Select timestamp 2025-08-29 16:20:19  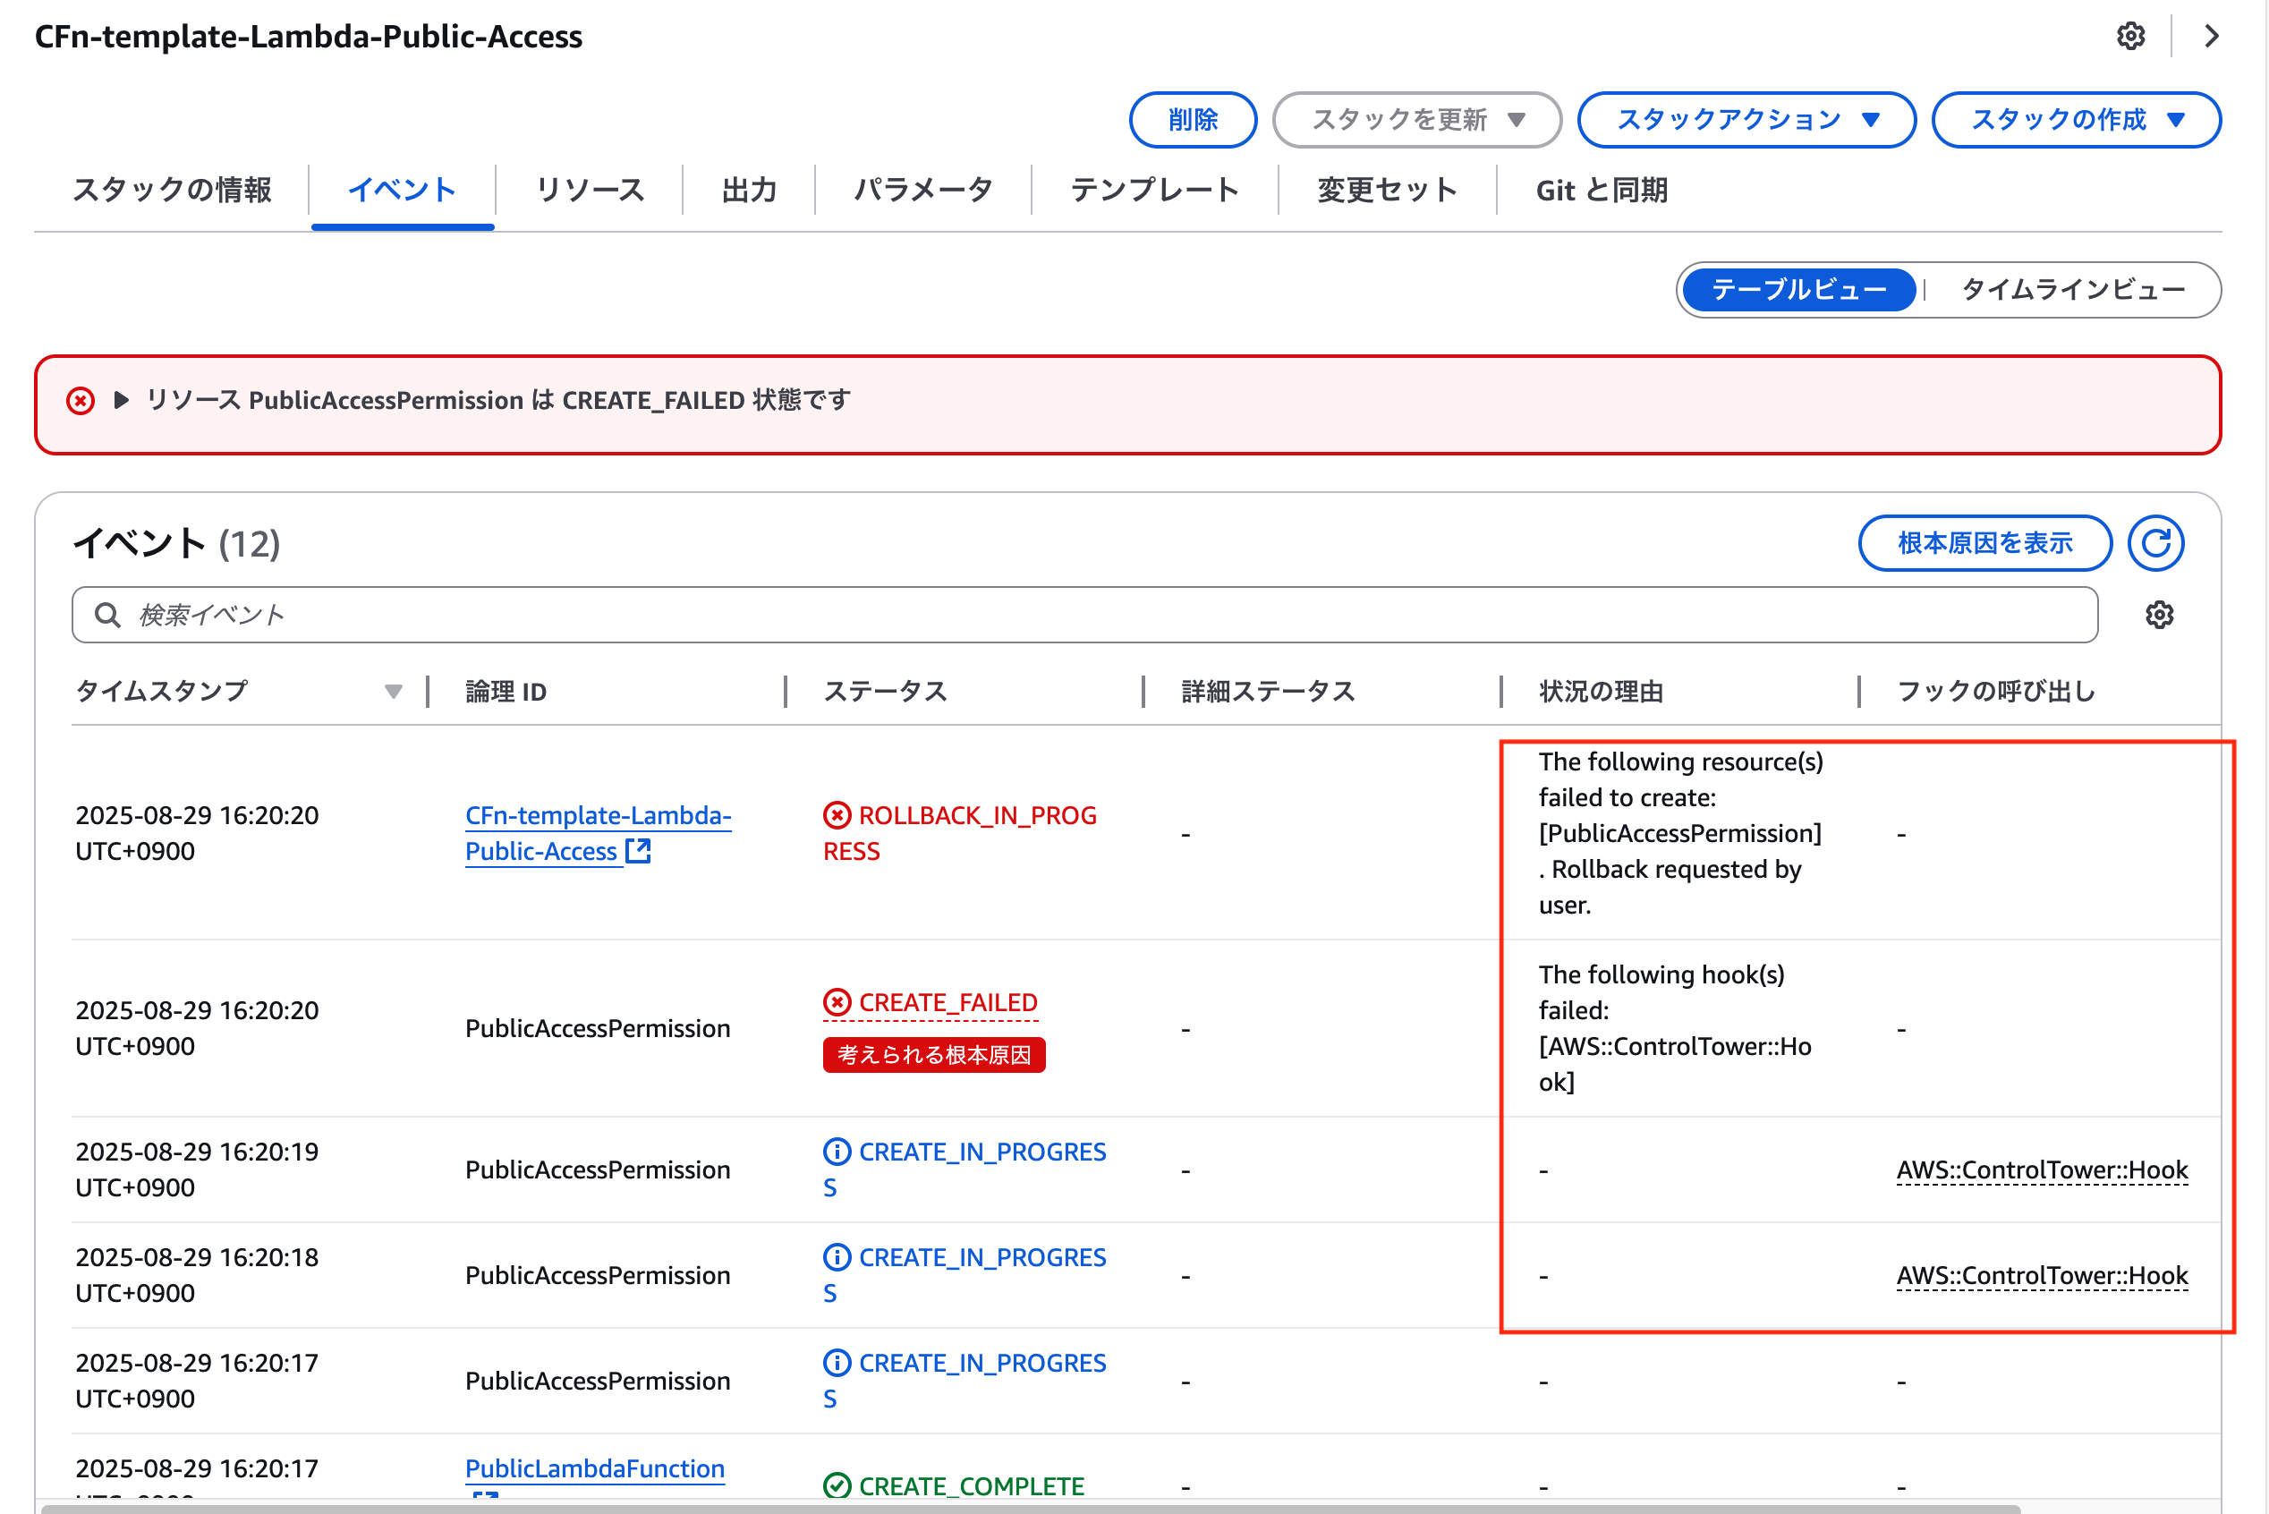point(197,1170)
